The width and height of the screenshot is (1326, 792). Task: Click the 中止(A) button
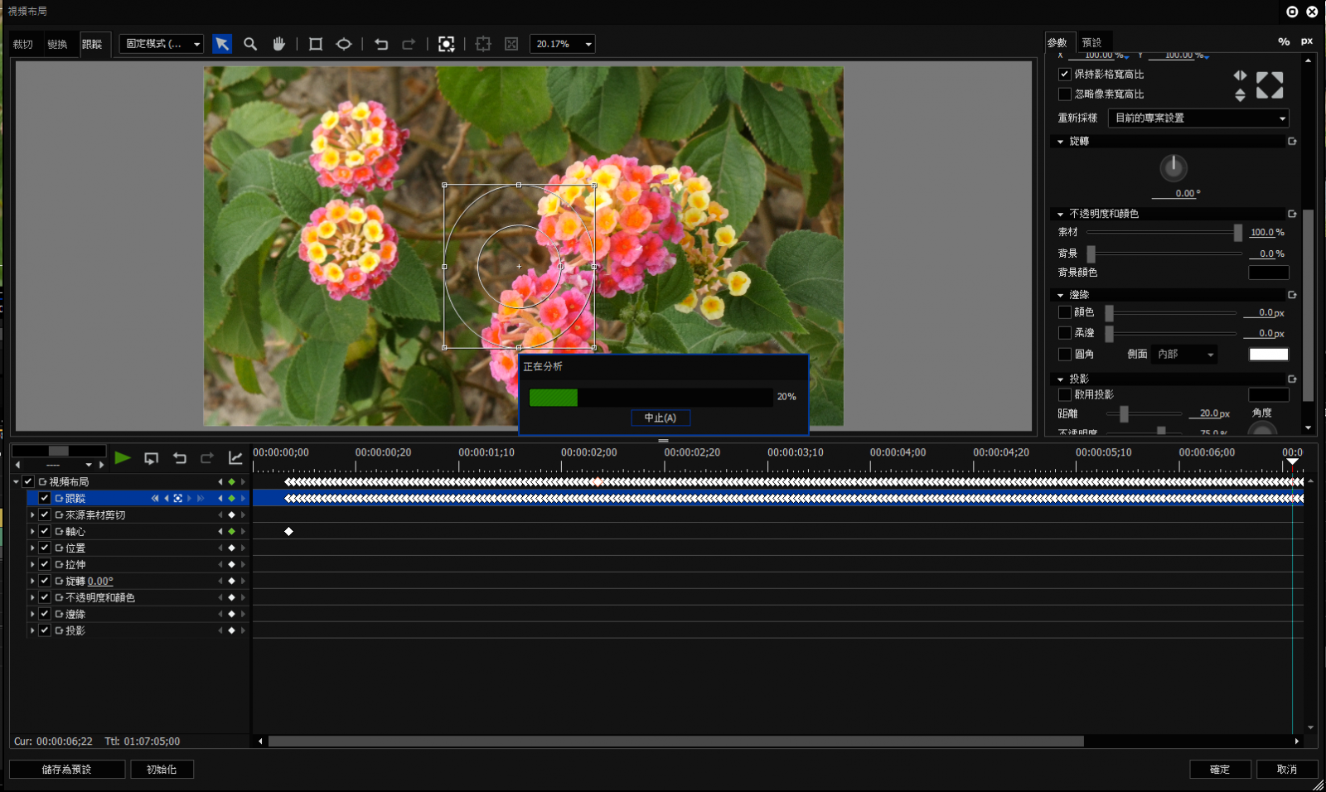(661, 418)
